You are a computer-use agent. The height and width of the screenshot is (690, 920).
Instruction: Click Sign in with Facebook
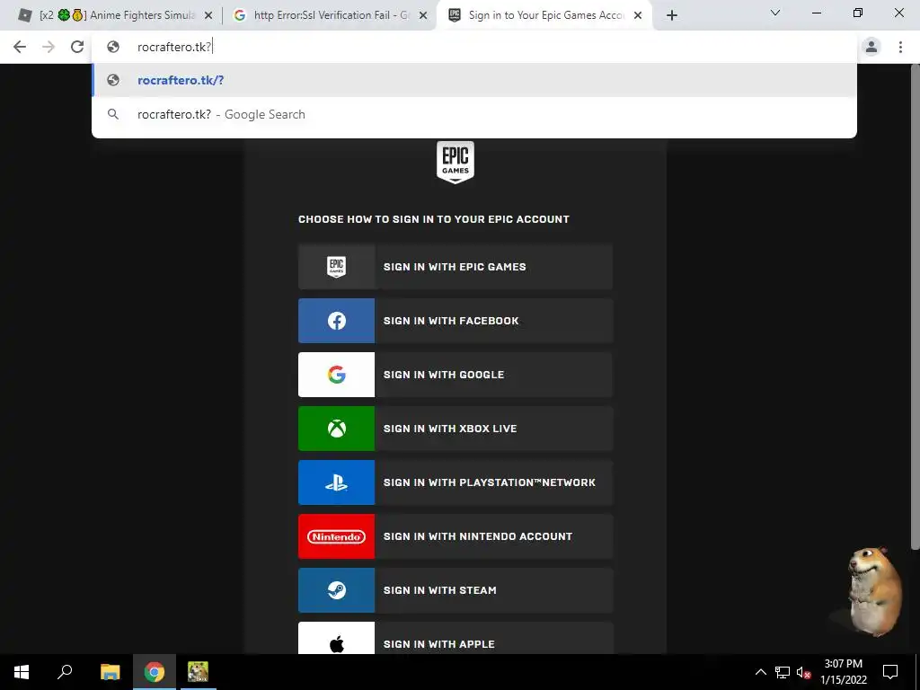[456, 321]
